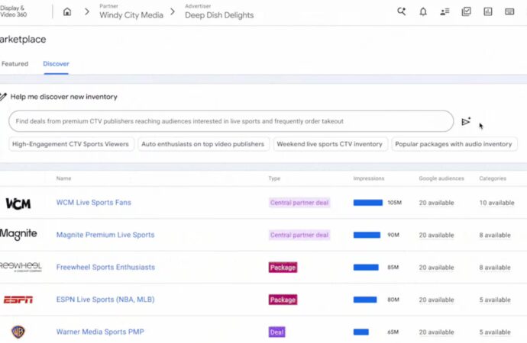527x343 pixels.
Task: Open the keyboard shortcuts icon in header
Action: [x=509, y=11]
